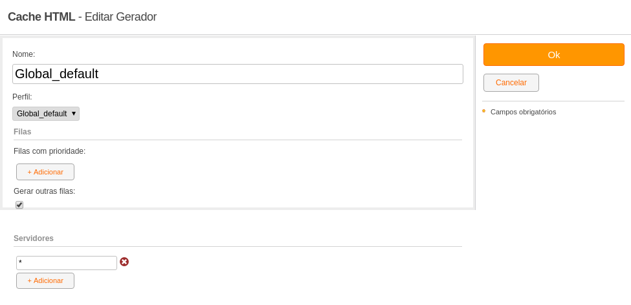Image resolution: width=631 pixels, height=305 pixels.
Task: Click the Filas com prioridade label
Action: 49,151
